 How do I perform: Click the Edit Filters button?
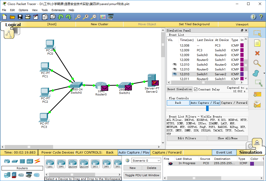tap(187, 138)
